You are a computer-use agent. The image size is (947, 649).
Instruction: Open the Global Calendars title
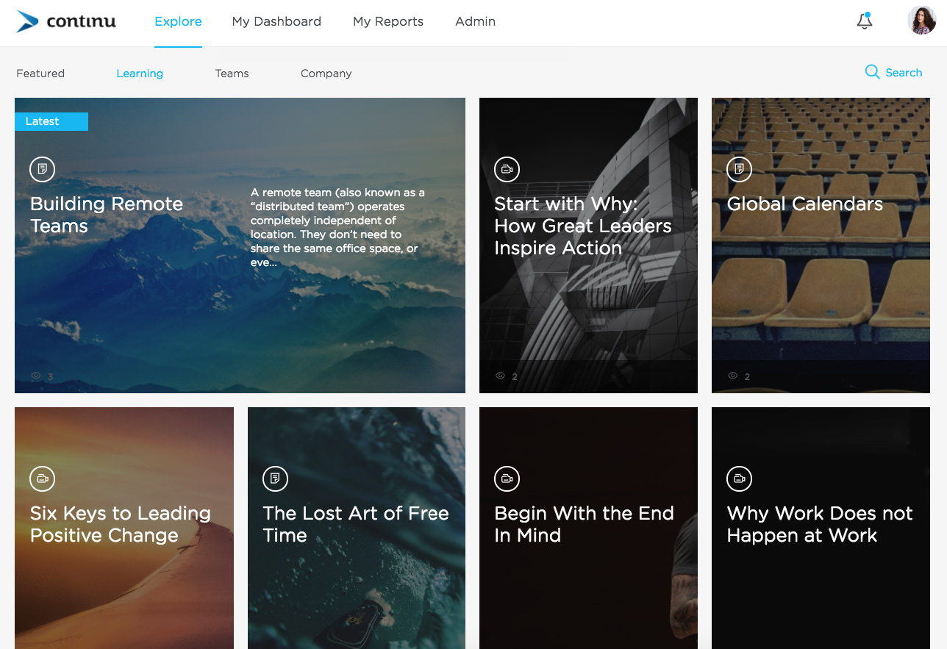804,204
